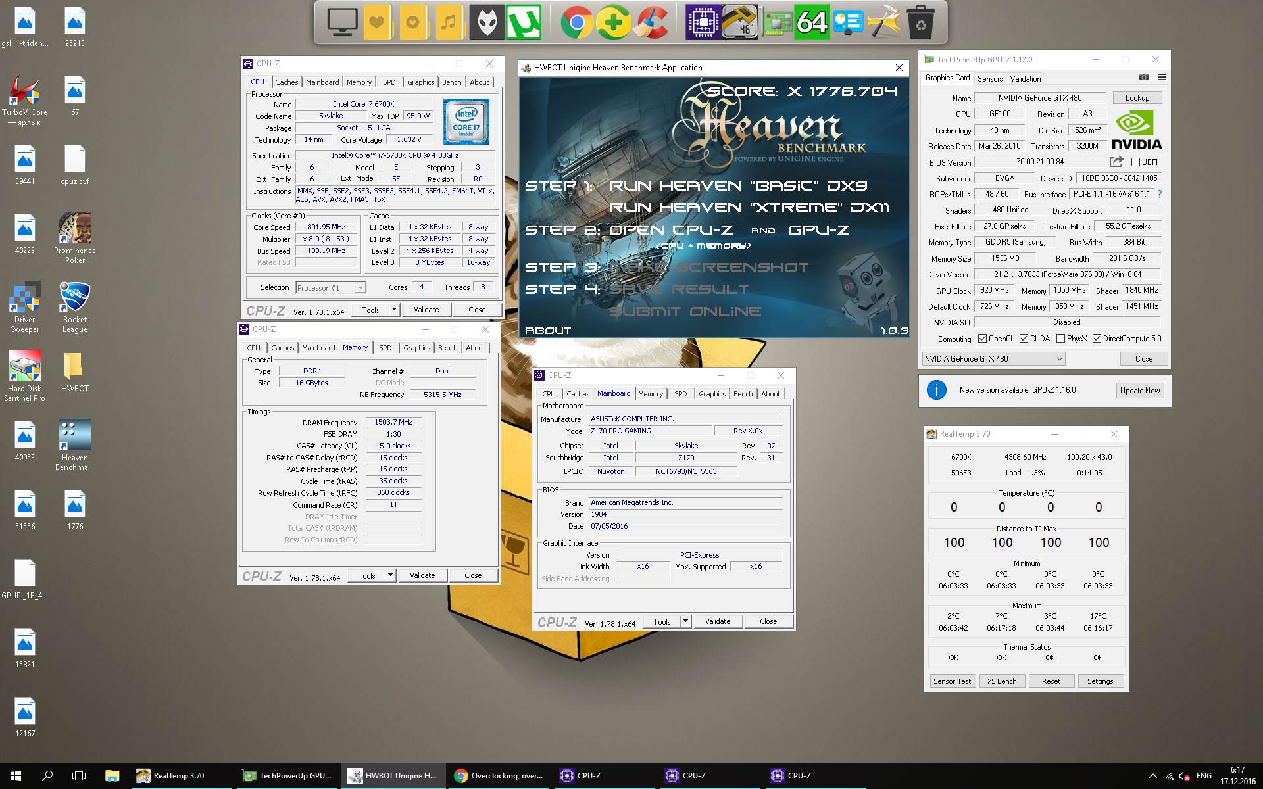Click the foobar2000 alien icon in the dock

point(487,22)
